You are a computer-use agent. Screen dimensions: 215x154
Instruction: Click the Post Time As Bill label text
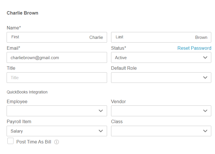point(34,142)
